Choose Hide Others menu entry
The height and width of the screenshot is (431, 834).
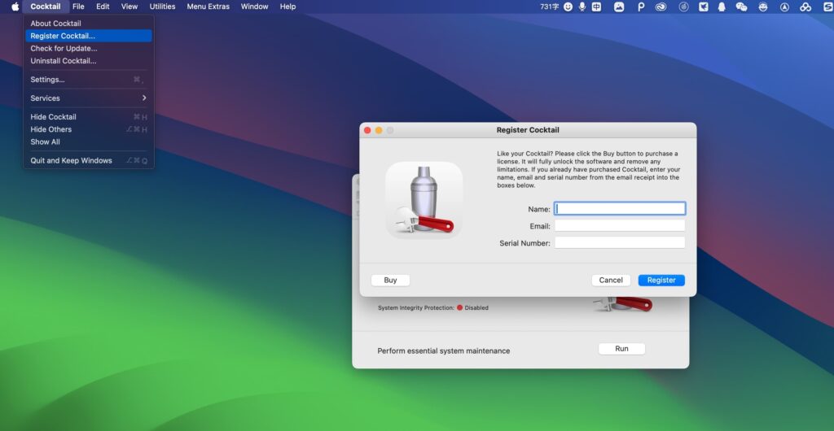point(88,129)
